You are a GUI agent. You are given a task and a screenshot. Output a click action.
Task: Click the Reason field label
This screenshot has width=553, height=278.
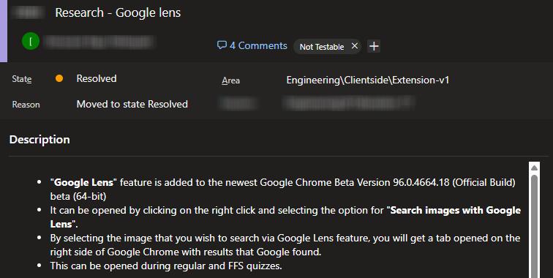26,105
